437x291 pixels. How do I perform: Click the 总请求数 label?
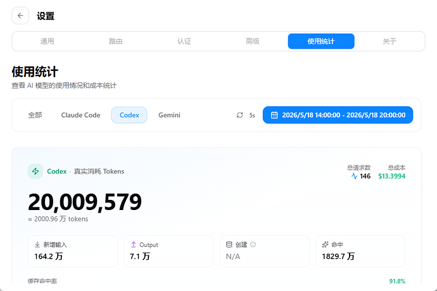click(358, 168)
